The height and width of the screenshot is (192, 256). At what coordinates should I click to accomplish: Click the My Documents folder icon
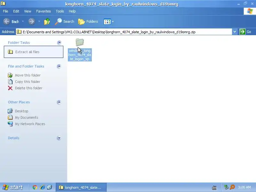10,117
